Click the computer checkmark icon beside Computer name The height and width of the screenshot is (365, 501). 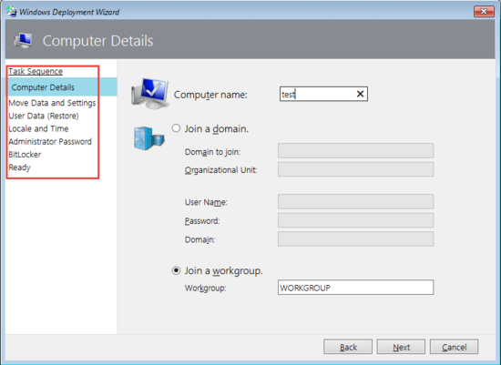click(149, 94)
